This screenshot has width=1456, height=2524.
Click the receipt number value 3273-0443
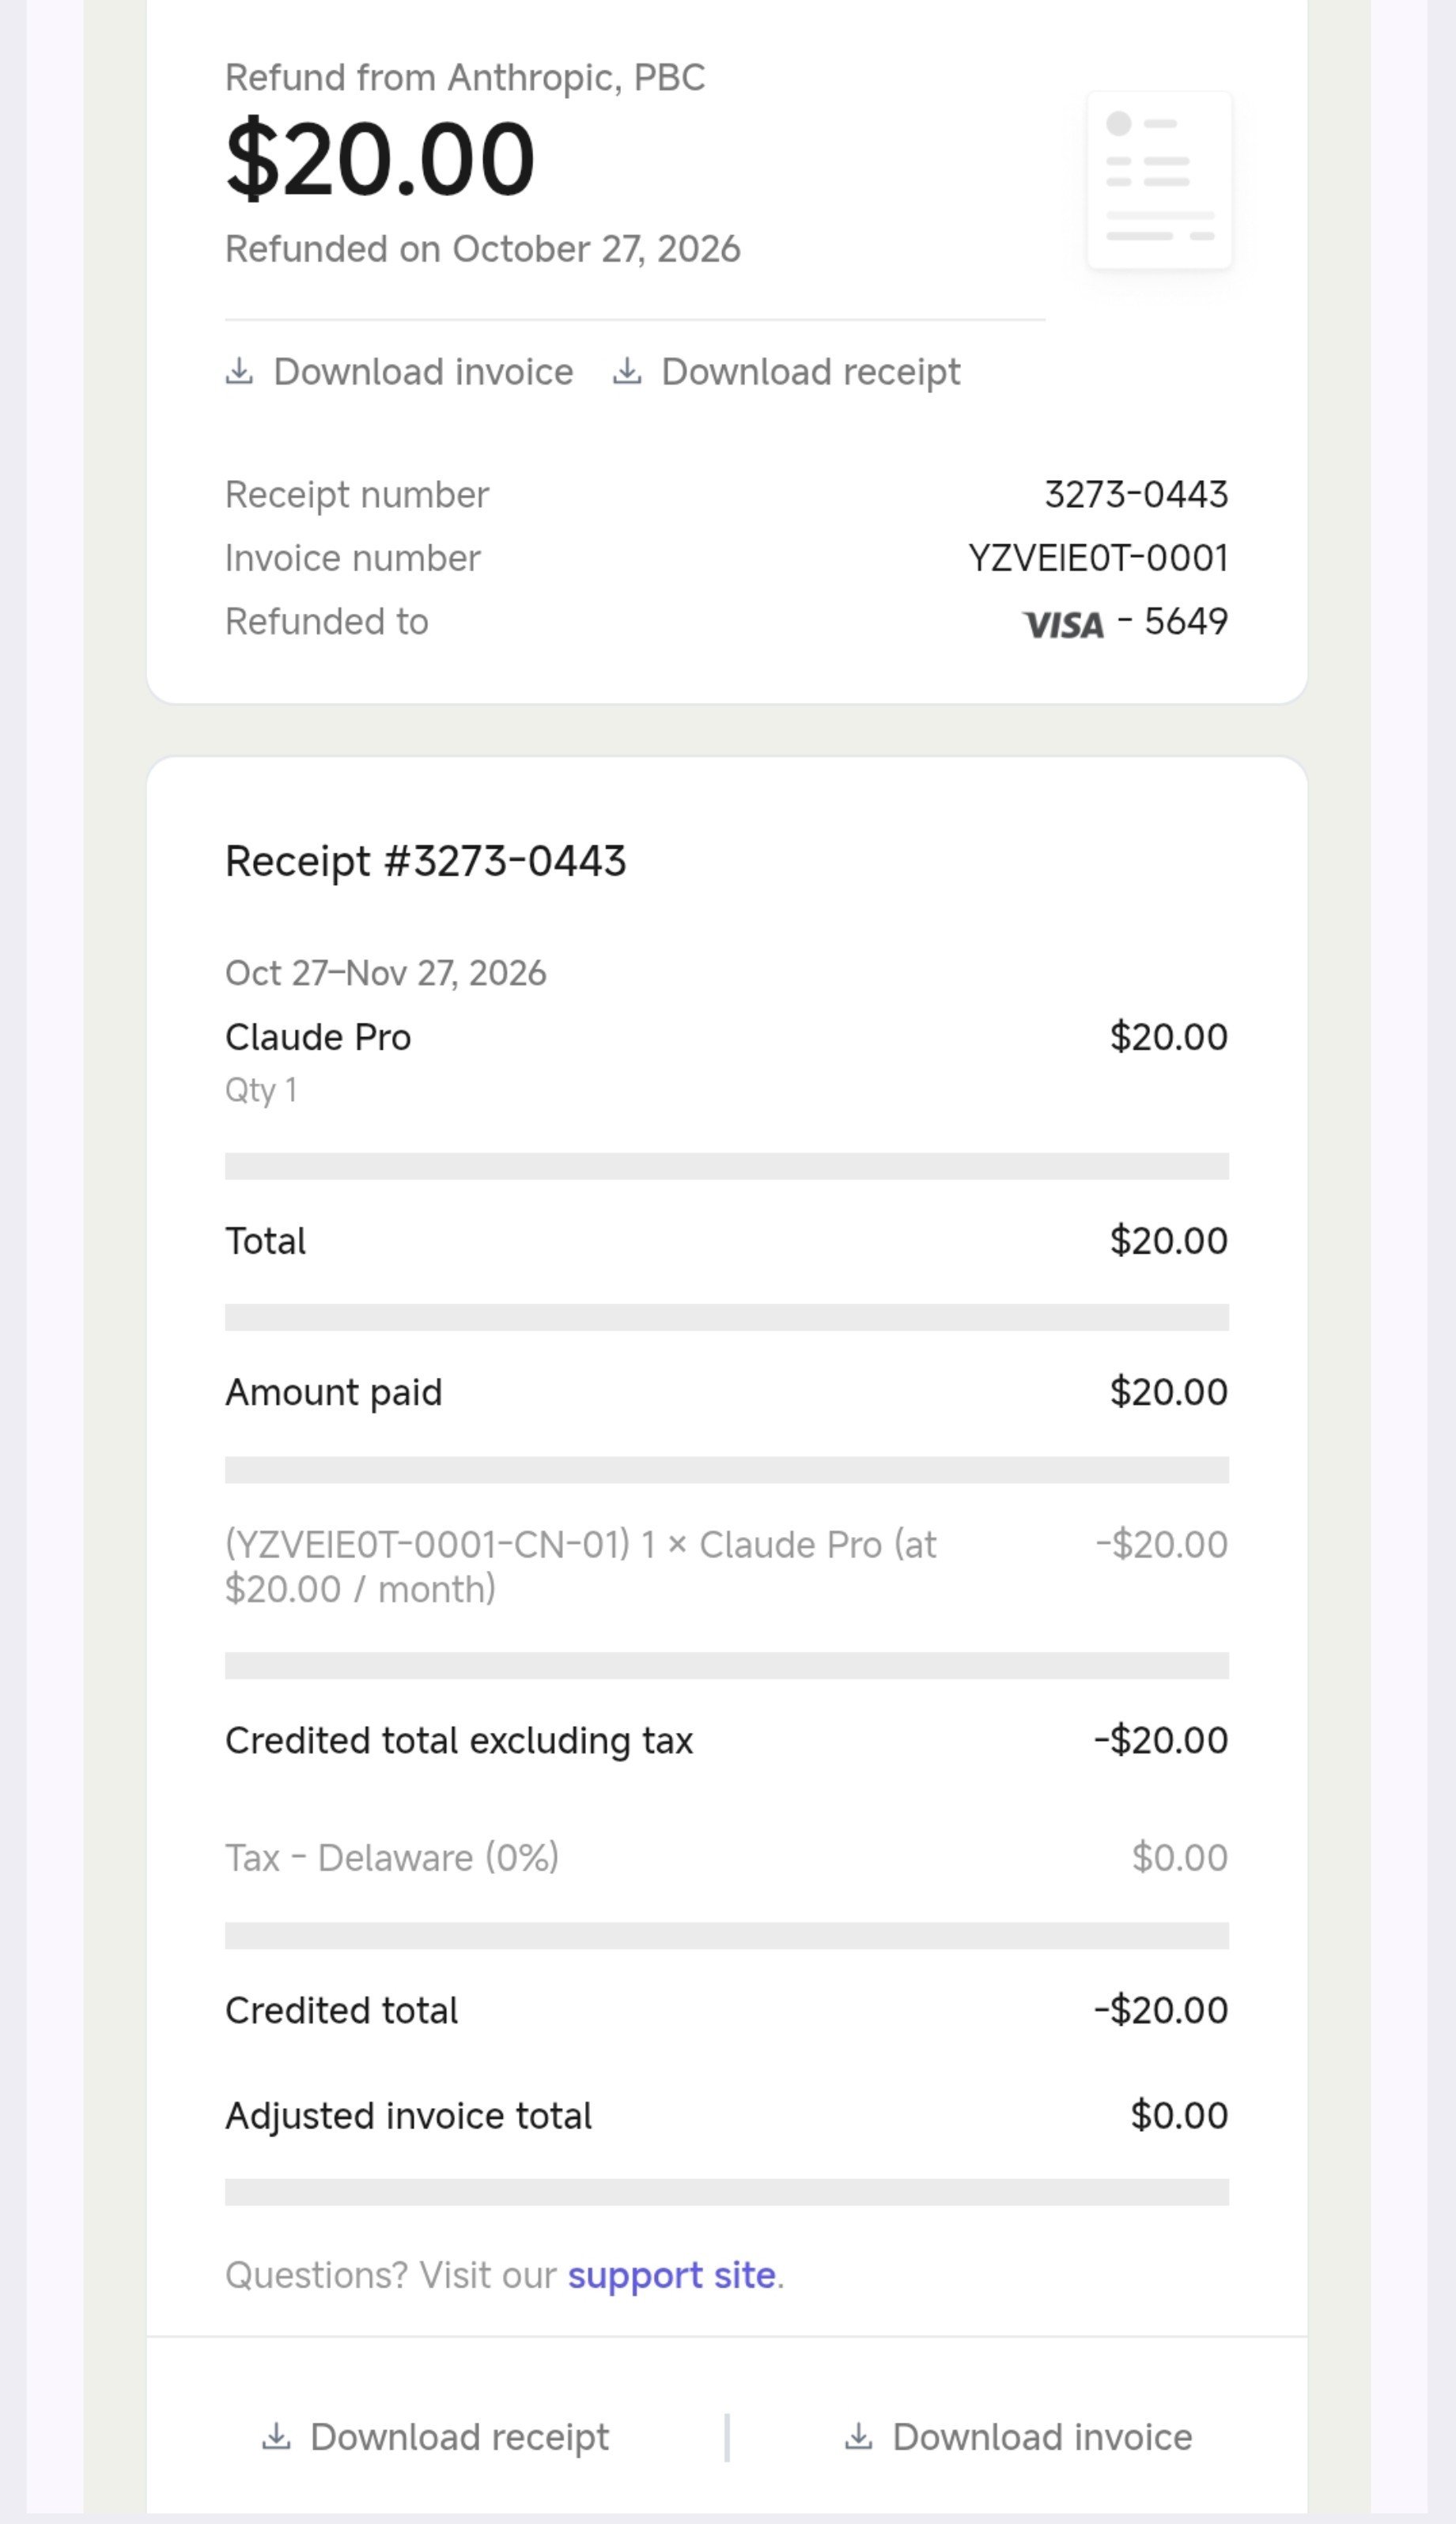1136,494
